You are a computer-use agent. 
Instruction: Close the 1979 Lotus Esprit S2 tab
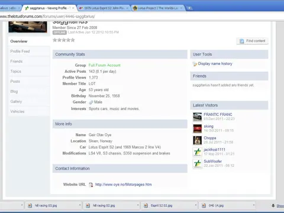click(x=127, y=8)
